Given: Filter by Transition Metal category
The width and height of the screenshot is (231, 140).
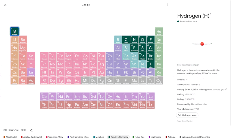Looking at the screenshot, I should [x=55, y=137].
